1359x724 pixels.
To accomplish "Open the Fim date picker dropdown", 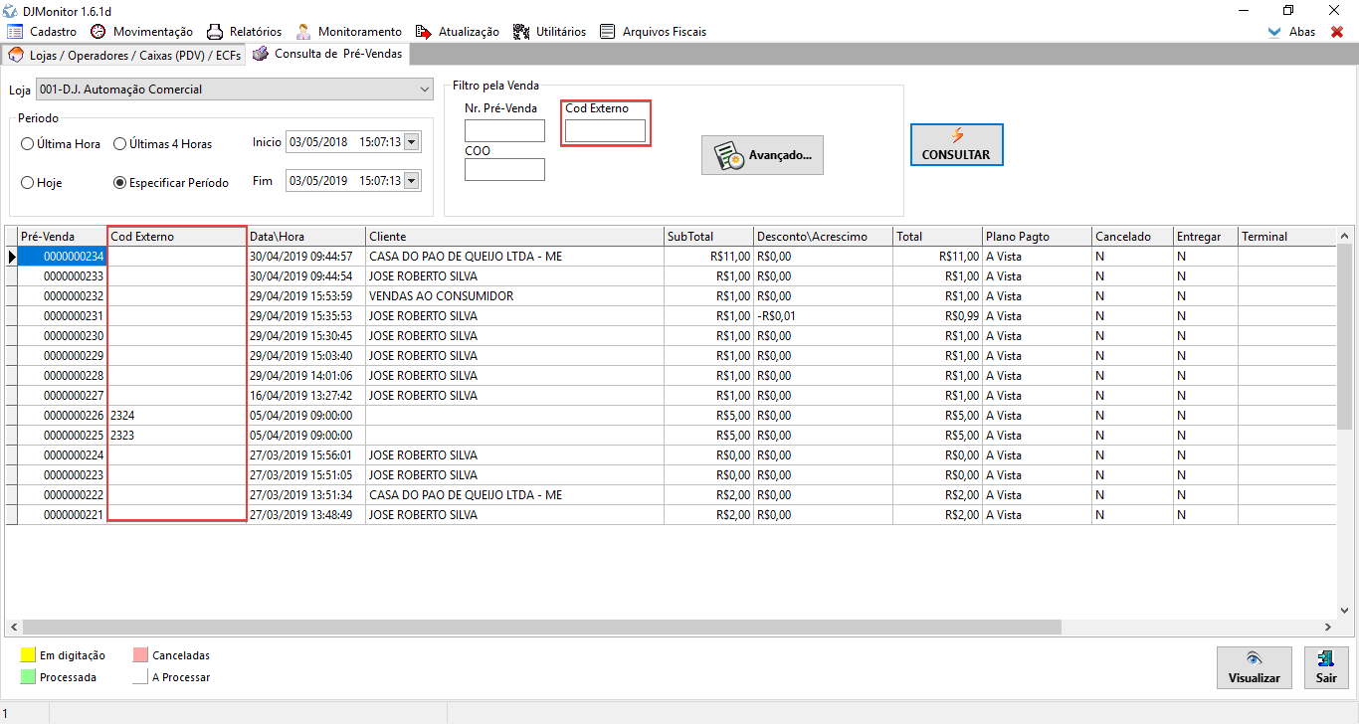I will click(412, 181).
